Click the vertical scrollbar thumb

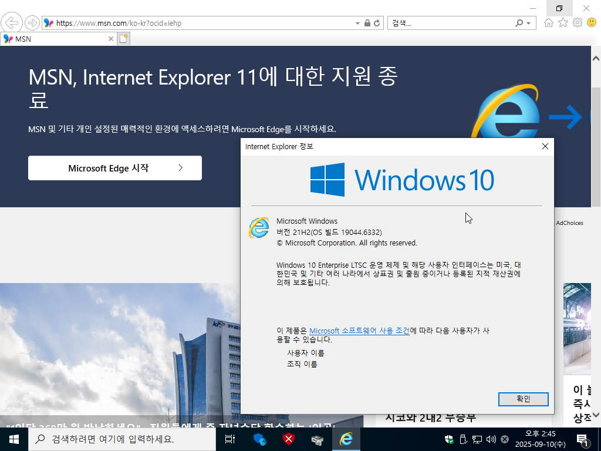(596, 147)
